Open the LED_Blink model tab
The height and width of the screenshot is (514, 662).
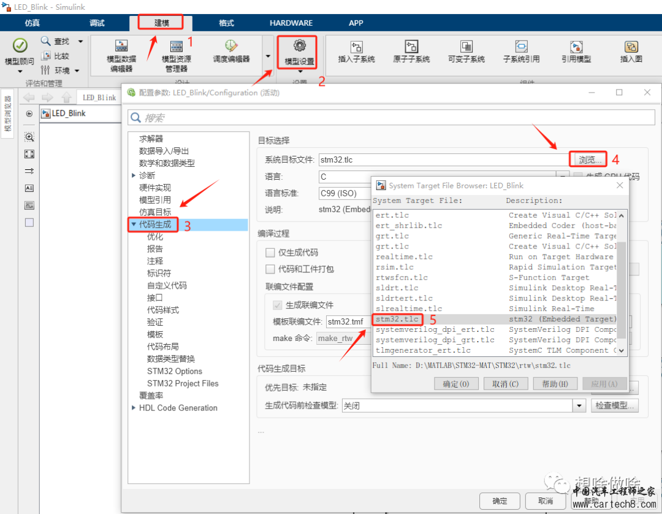[99, 98]
